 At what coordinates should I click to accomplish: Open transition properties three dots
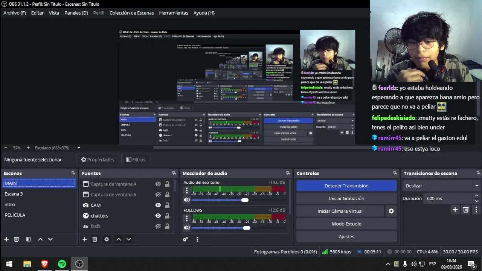[x=476, y=210]
